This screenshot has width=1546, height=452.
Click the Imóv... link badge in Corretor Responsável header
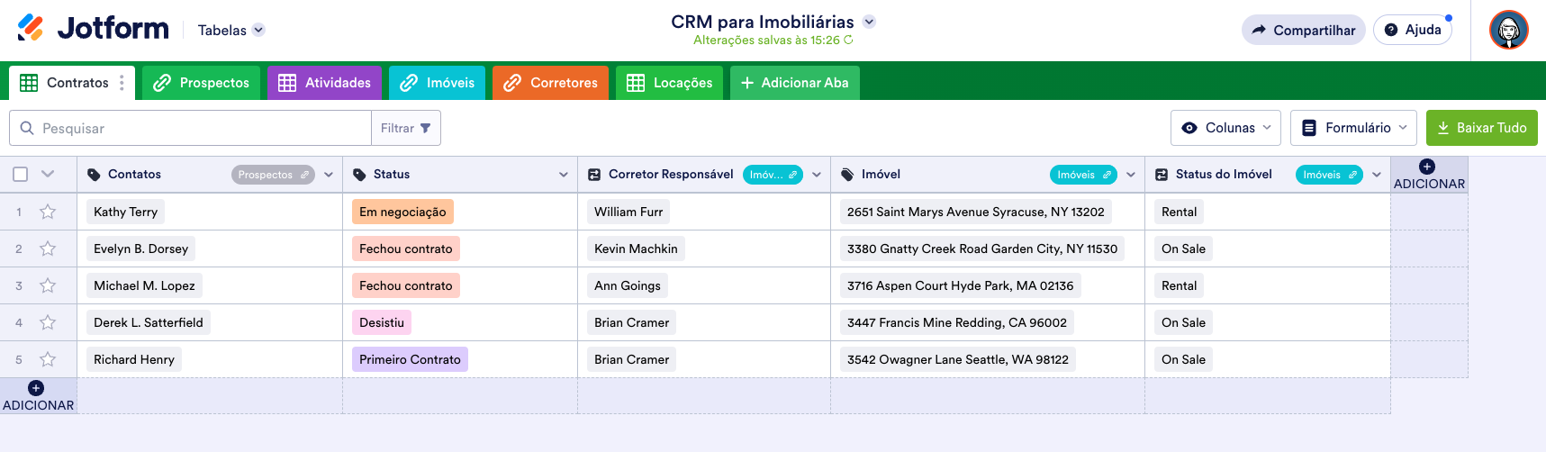[773, 175]
